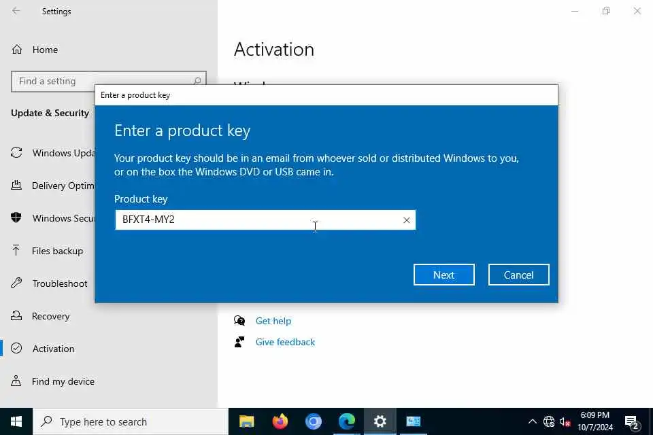Close the Settings window

637,12
